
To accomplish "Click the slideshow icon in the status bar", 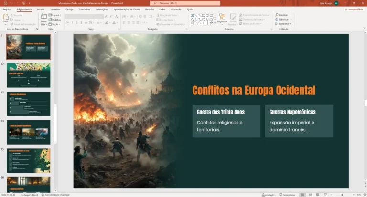I will tap(325, 195).
